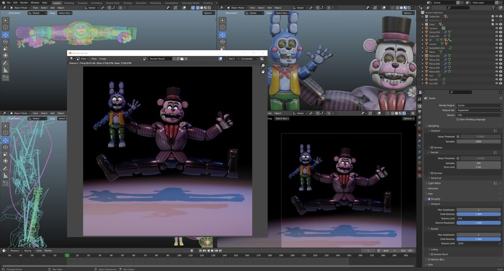Open the Texture properties tab icon
The width and height of the screenshot is (504, 271).
419,175
